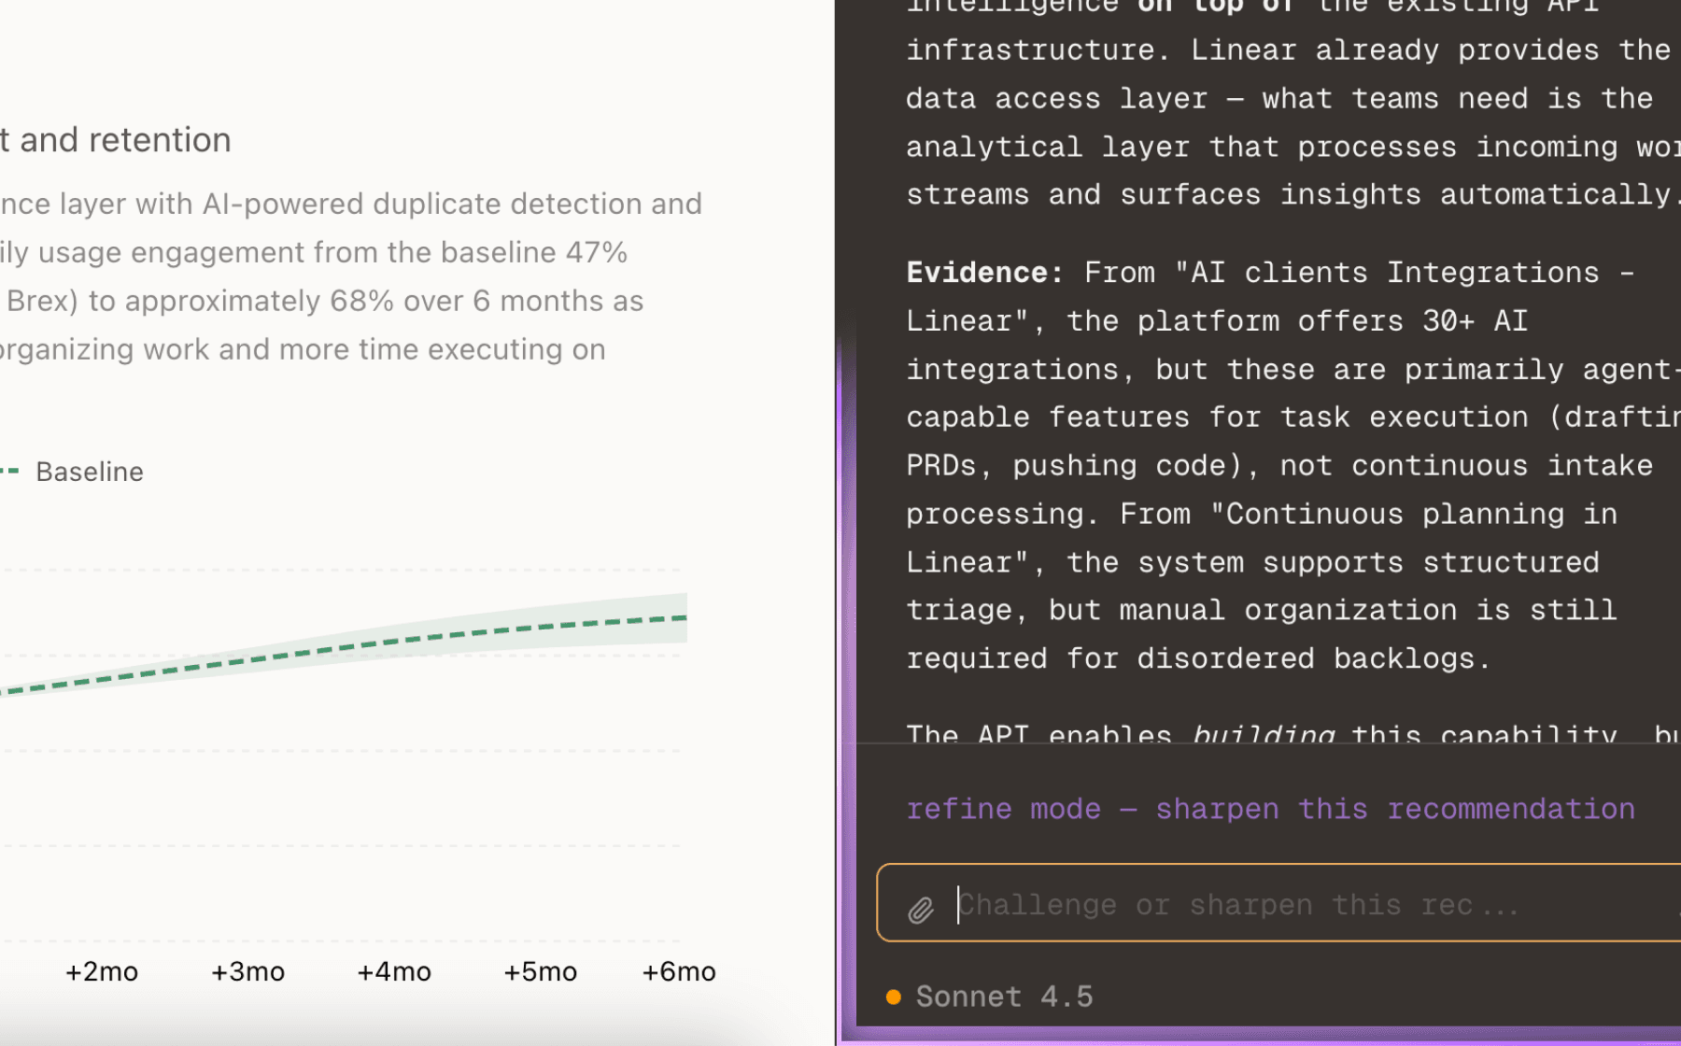
Task: Click the 't and retention' section heading
Action: pos(116,140)
